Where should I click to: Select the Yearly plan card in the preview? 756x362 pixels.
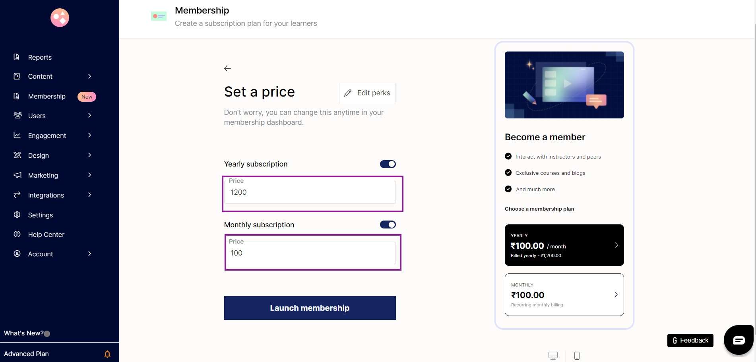pyautogui.click(x=564, y=245)
